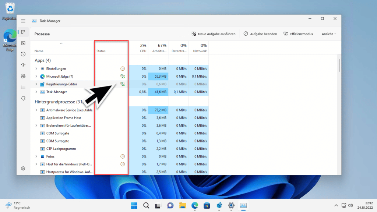
Task: Open the clock showing 22:12
Action: coord(365,205)
